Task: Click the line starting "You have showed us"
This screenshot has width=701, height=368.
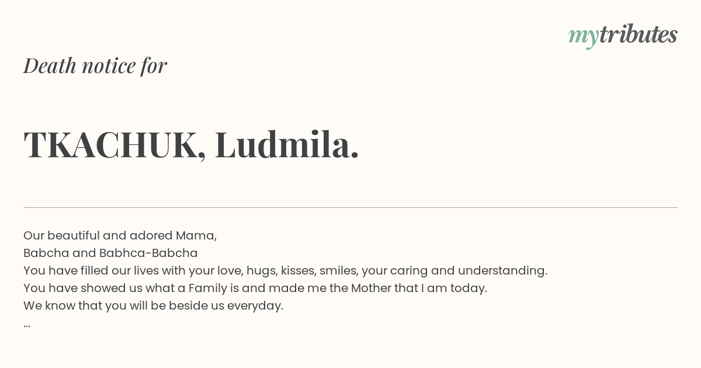Action: [255, 288]
